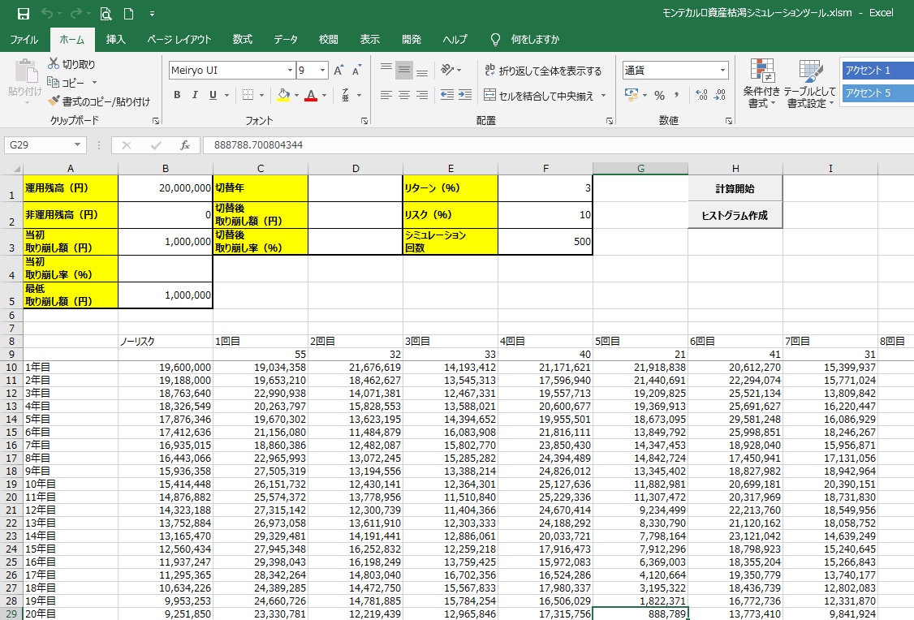Click the phonetic guide (furigana) icon
This screenshot has width=914, height=620.
point(346,95)
